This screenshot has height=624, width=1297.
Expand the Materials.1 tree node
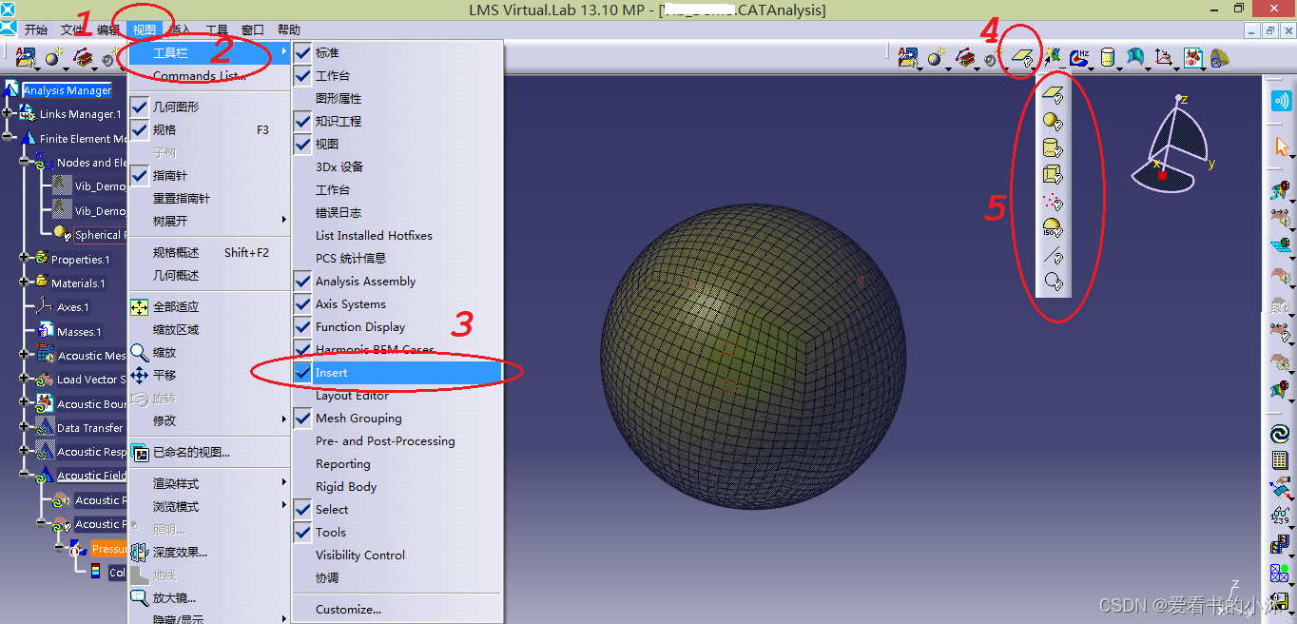24,282
